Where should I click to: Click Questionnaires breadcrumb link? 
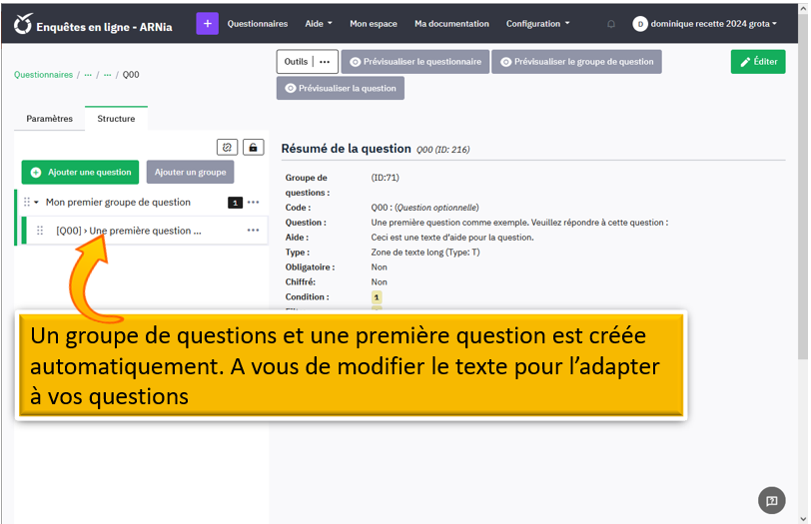tap(43, 75)
